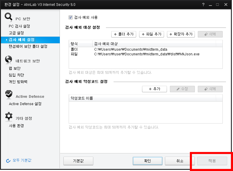Image resolution: width=233 pixels, height=171 pixels.
Task: Select the MkJson.exe file exclusion row
Action: pyautogui.click(x=146, y=54)
